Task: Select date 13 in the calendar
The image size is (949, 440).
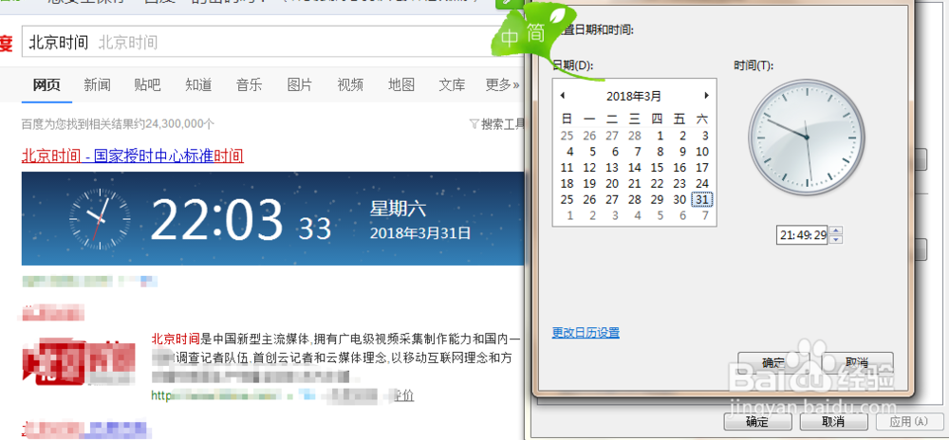Action: click(x=612, y=168)
